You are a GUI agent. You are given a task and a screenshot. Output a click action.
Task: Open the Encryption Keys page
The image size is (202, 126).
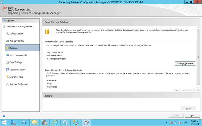[x=16, y=77]
